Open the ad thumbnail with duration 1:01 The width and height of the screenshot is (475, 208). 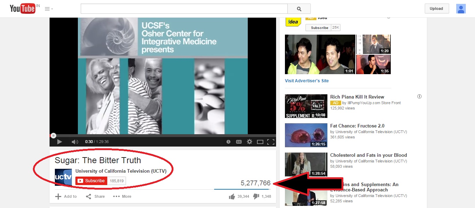320,54
